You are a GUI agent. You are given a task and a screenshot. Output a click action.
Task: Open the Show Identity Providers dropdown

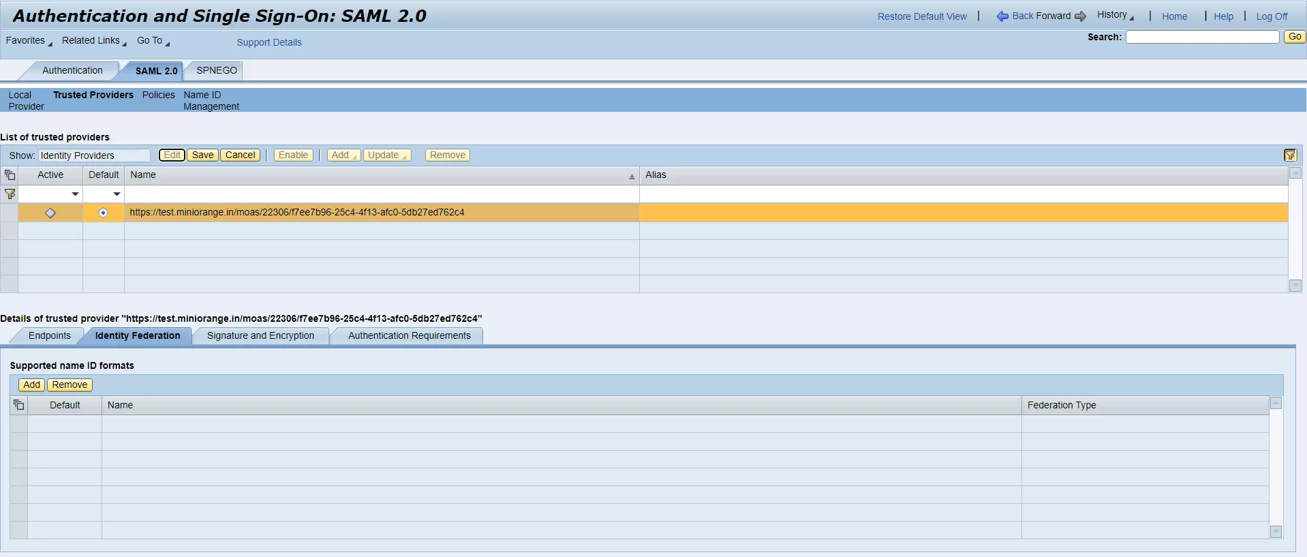click(94, 155)
